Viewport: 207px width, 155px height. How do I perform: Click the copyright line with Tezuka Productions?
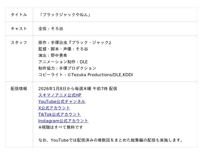coord(85,75)
